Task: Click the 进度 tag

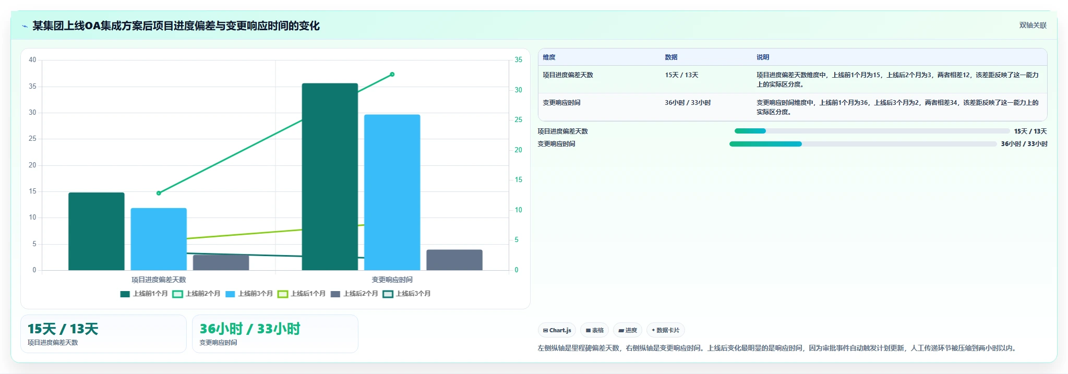Action: point(628,330)
